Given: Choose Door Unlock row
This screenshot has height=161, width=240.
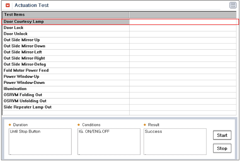Looking at the screenshot, I should point(119,34).
